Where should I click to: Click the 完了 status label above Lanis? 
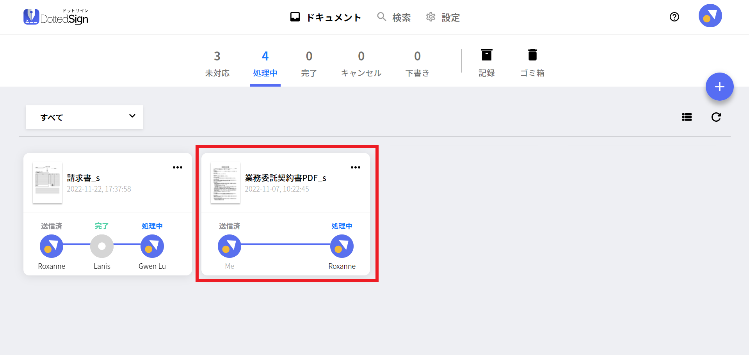[102, 226]
